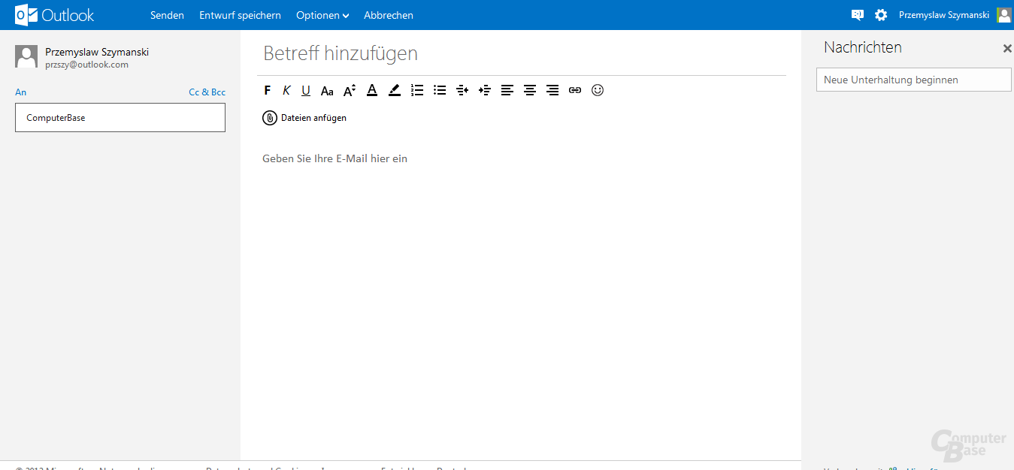
Task: Open the font size picker
Action: click(350, 90)
